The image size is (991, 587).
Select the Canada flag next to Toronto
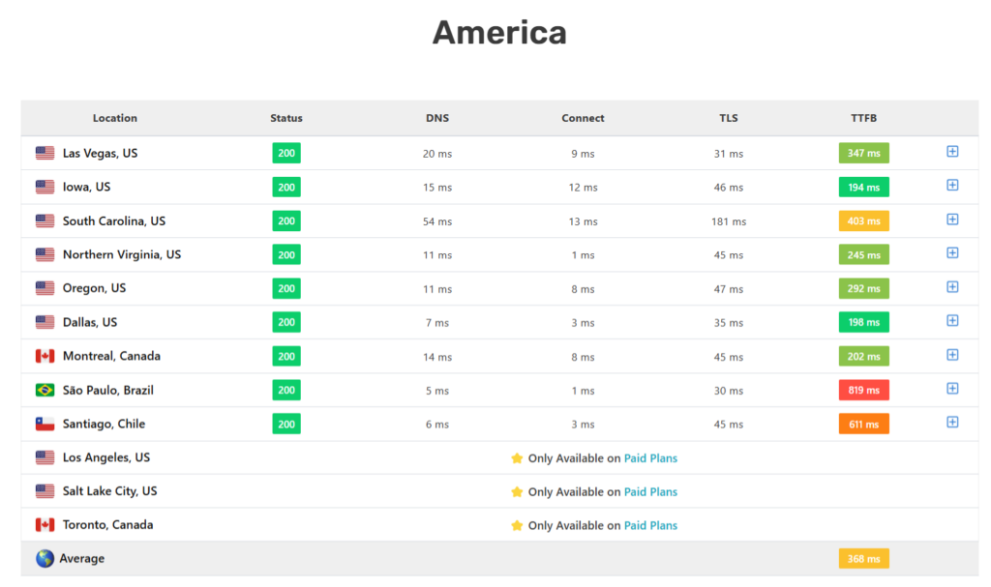click(44, 524)
